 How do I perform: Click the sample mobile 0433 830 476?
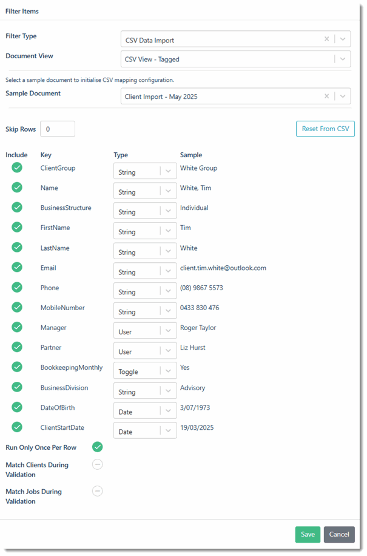200,308
